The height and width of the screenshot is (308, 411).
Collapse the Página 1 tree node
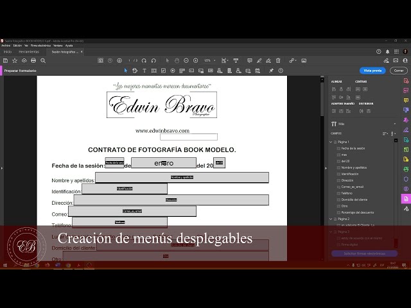(331, 142)
